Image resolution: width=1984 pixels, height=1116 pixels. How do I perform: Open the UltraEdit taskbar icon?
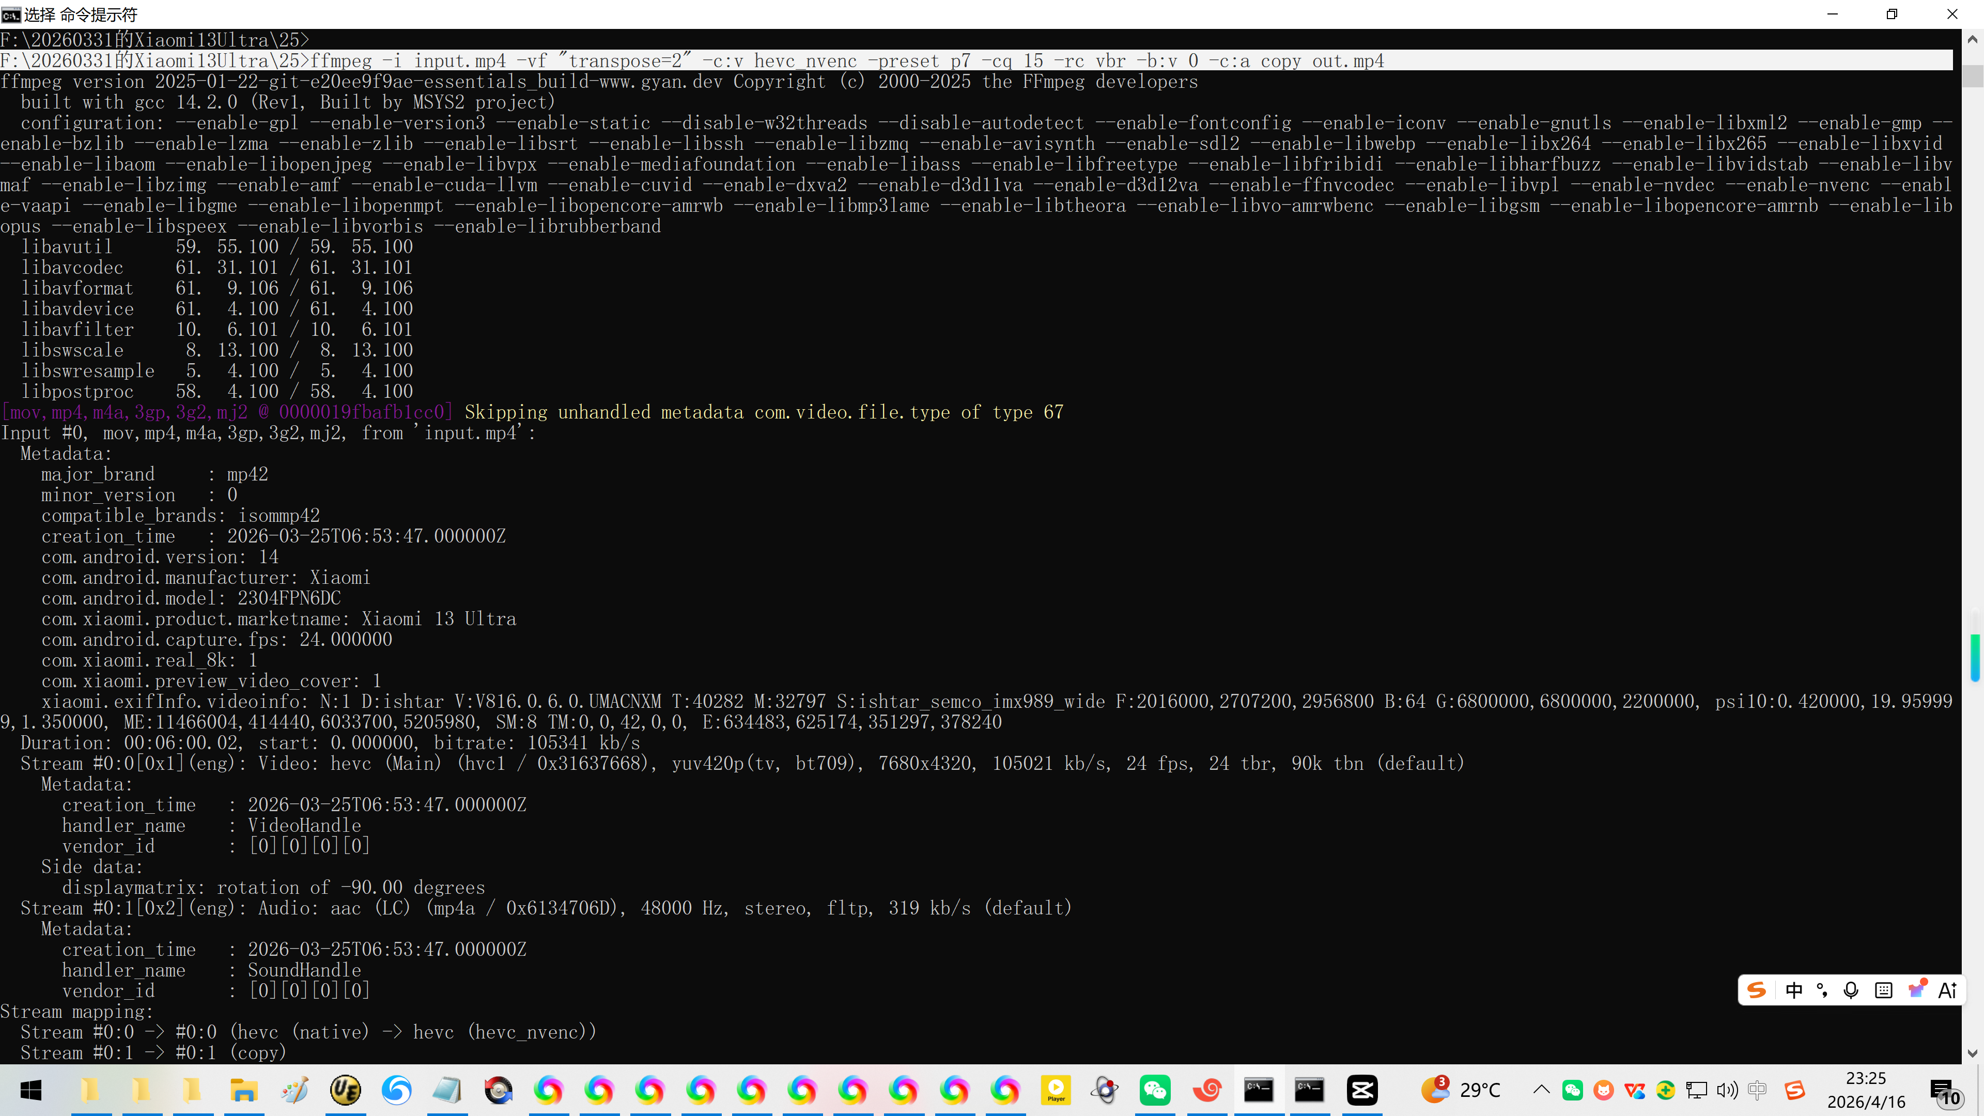pos(345,1090)
